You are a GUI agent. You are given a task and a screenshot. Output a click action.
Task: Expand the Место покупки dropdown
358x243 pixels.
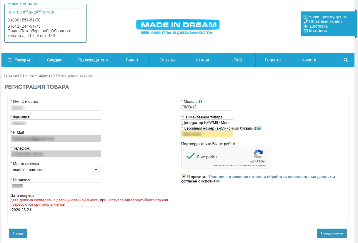tap(54, 170)
